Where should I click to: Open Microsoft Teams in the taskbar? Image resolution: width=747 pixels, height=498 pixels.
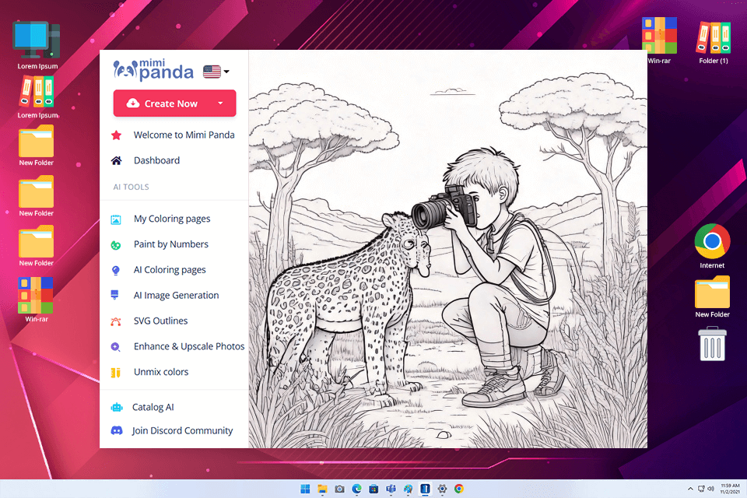point(391,489)
